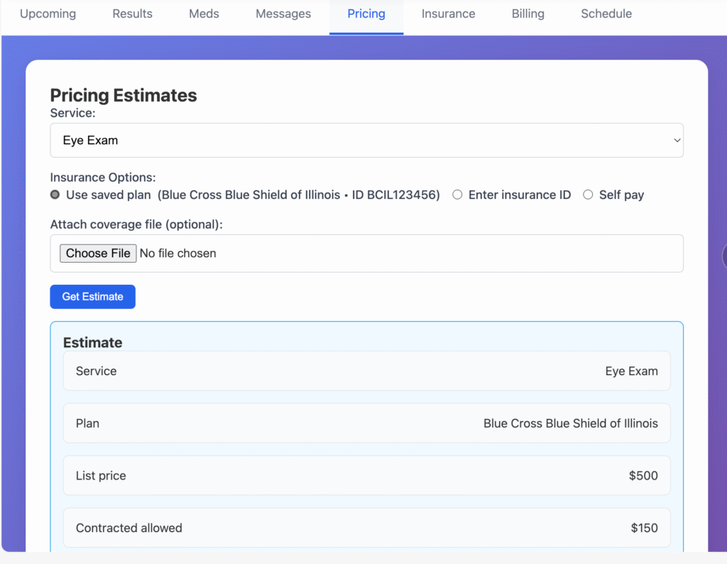727x564 pixels.
Task: Select the Use saved plan radio button
Action: click(55, 195)
